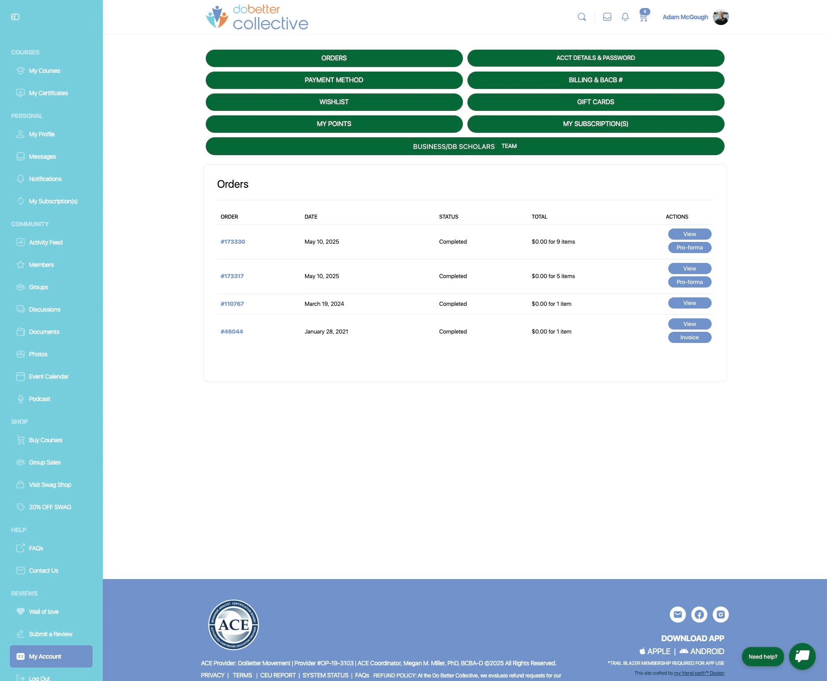Open Pro-forma for order #173317
The height and width of the screenshot is (681, 827).
click(x=689, y=282)
